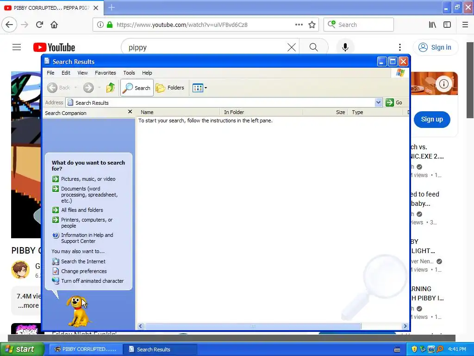Click horizontal scrollbar left arrow
Image resolution: width=474 pixels, height=356 pixels.
(x=140, y=326)
